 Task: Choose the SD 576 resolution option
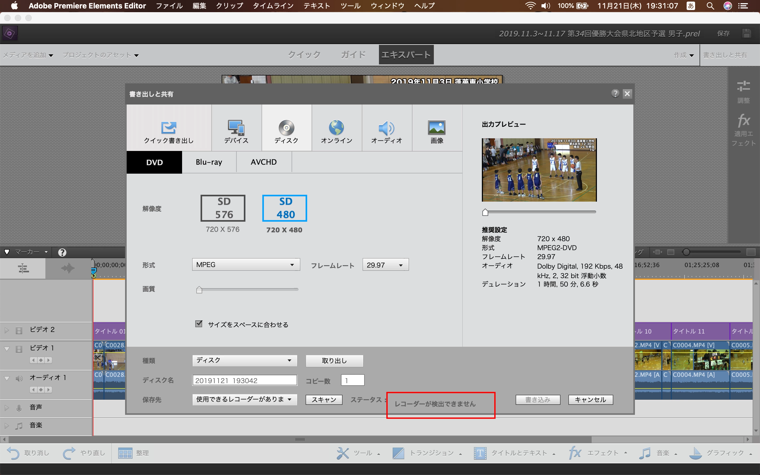[223, 208]
